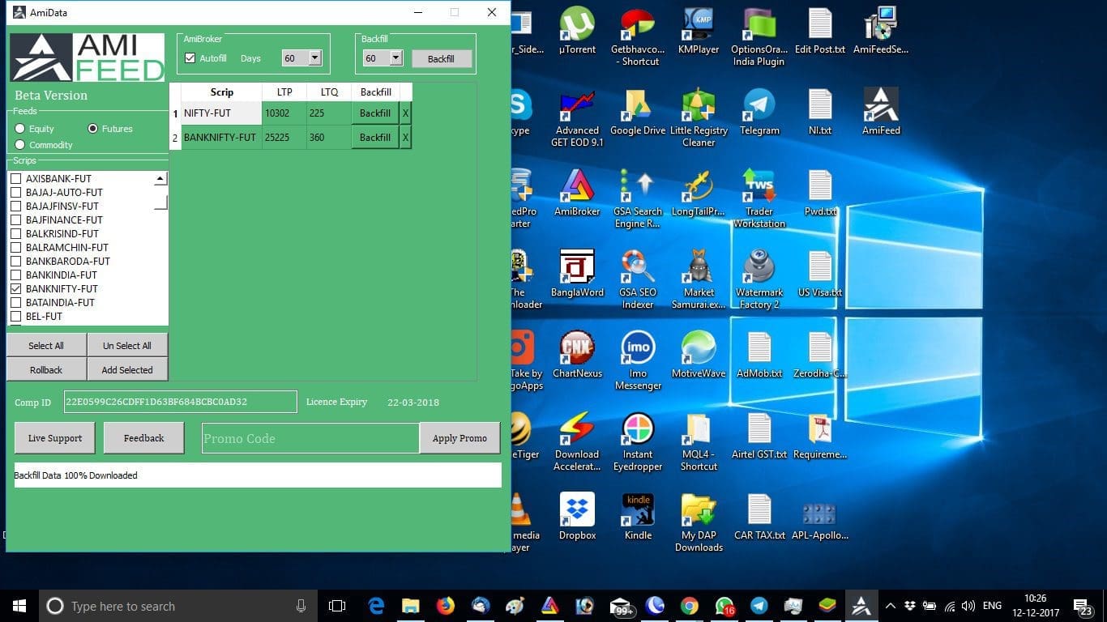This screenshot has width=1107, height=622.
Task: Check the BANKBARODA-FUT scrip checkbox
Action: point(15,262)
